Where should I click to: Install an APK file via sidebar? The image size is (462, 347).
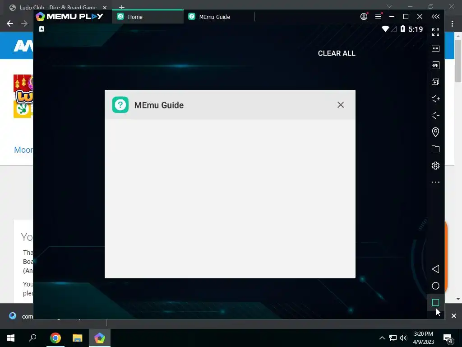pos(435,65)
